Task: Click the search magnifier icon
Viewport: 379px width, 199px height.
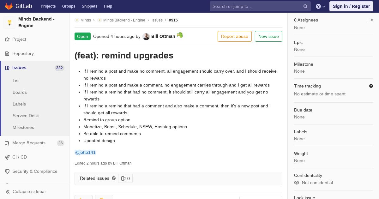Action: [305, 6]
